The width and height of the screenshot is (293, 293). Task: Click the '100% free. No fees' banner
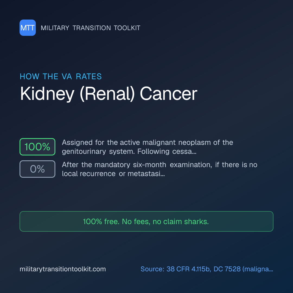tap(146, 221)
